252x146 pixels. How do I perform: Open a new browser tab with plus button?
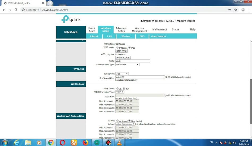click(50, 3)
